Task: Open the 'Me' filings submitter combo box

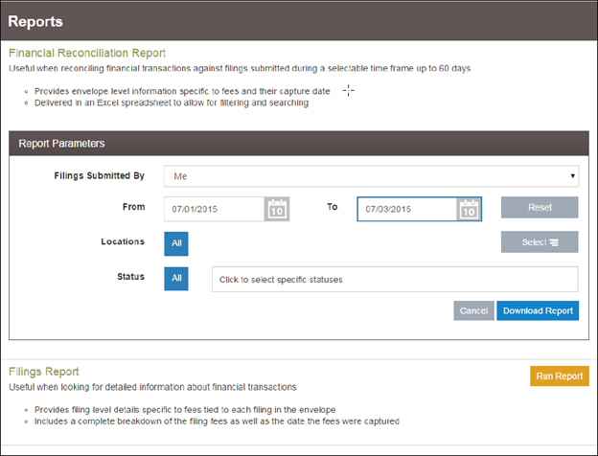Action: pyautogui.click(x=370, y=176)
